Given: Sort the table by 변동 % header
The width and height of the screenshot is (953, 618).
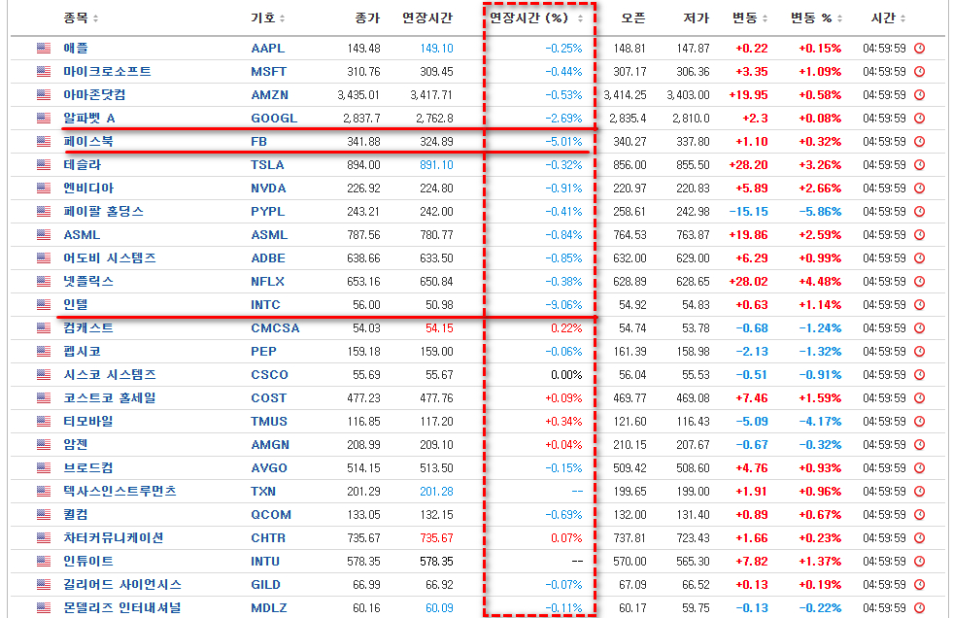Looking at the screenshot, I should tap(816, 18).
